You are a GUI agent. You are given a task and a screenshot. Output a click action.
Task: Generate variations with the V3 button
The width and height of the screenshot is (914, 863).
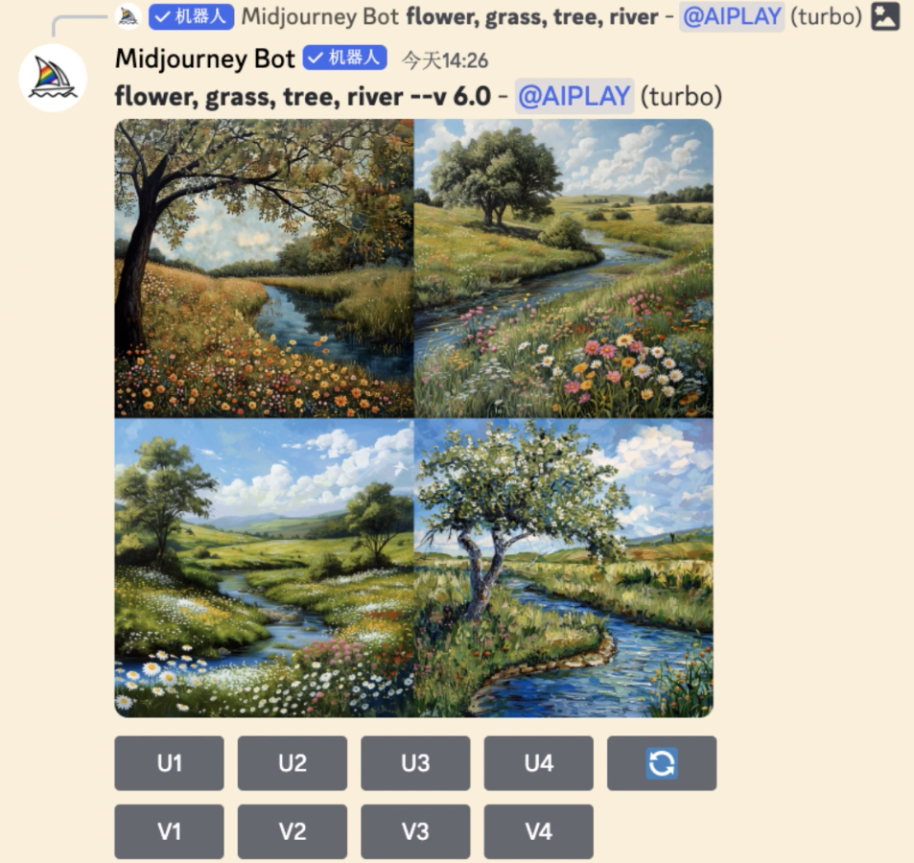click(415, 831)
